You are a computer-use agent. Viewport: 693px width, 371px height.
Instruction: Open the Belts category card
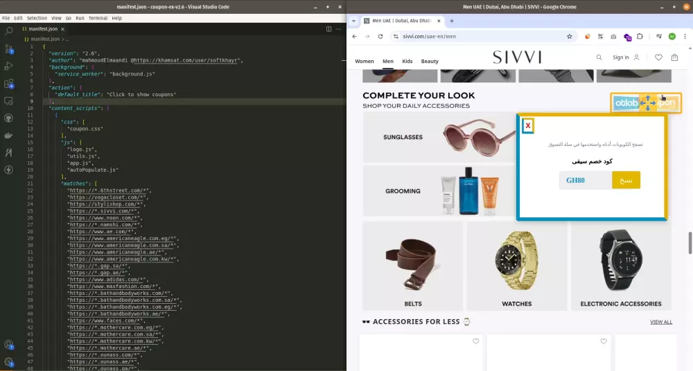[x=413, y=266]
